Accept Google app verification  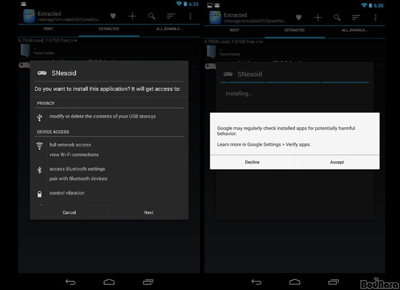[337, 162]
